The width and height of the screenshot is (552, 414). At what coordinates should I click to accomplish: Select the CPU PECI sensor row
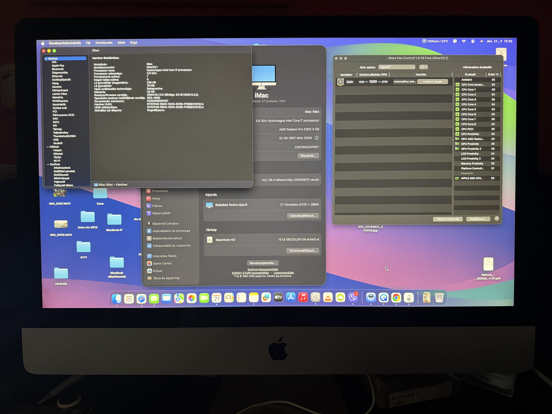coord(477,129)
